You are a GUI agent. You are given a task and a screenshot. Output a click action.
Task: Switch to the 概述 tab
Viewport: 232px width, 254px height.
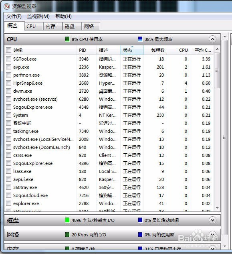pos(14,26)
